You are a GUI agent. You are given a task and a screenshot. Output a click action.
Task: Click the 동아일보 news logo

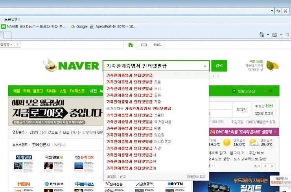[54, 184]
